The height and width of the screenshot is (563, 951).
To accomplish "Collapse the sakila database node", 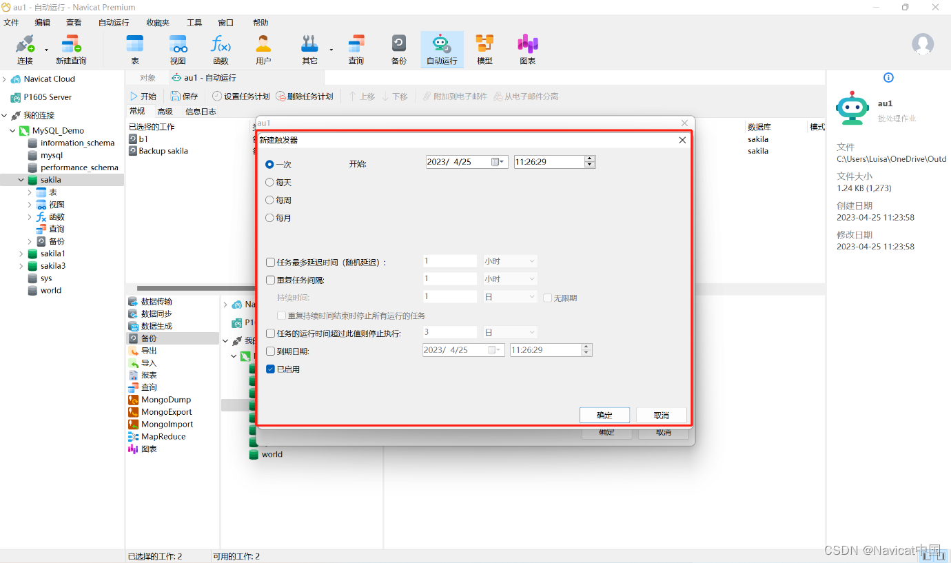I will coord(21,180).
